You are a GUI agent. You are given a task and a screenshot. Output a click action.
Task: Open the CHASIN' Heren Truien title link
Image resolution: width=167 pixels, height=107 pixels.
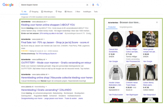(132, 84)
